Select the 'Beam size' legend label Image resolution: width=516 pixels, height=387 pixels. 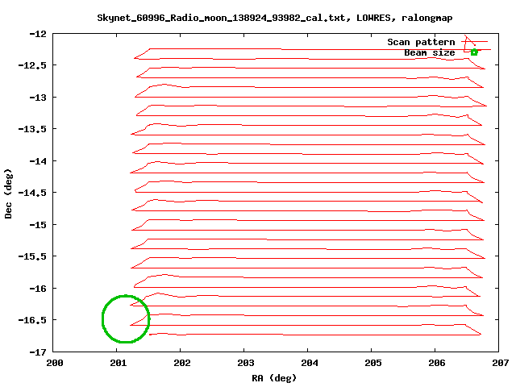tap(430, 52)
